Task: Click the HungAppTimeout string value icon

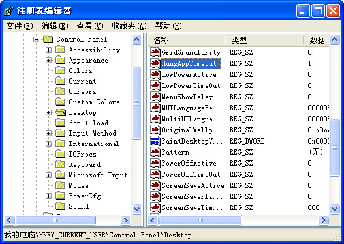Action: (155, 63)
